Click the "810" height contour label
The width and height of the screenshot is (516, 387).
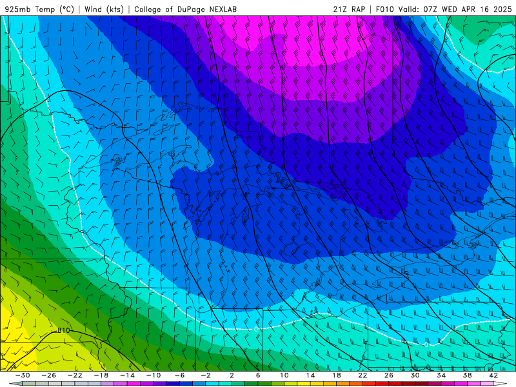63,330
